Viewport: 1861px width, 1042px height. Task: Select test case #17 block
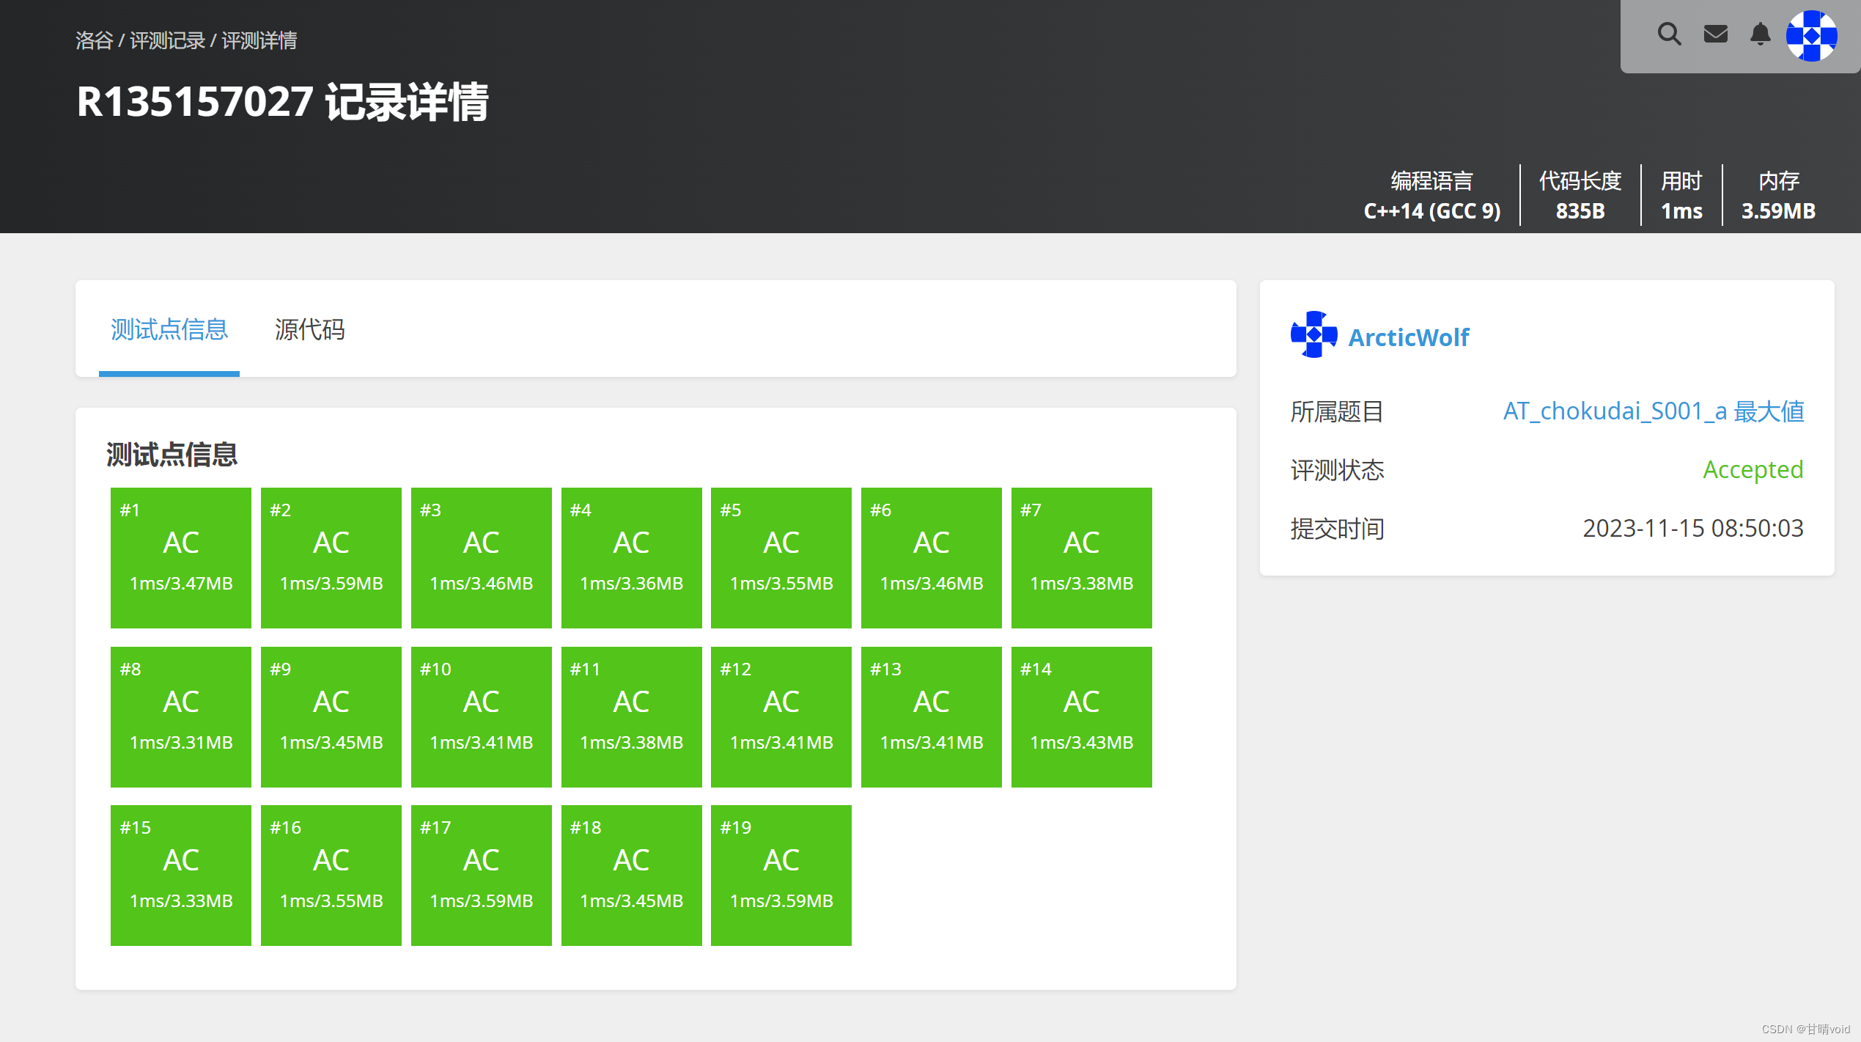click(482, 876)
